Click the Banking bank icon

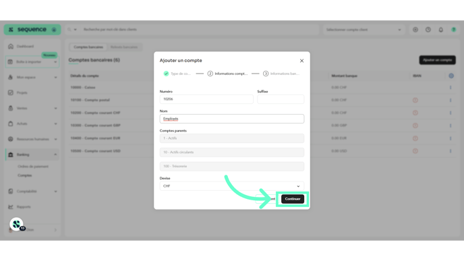coord(11,154)
